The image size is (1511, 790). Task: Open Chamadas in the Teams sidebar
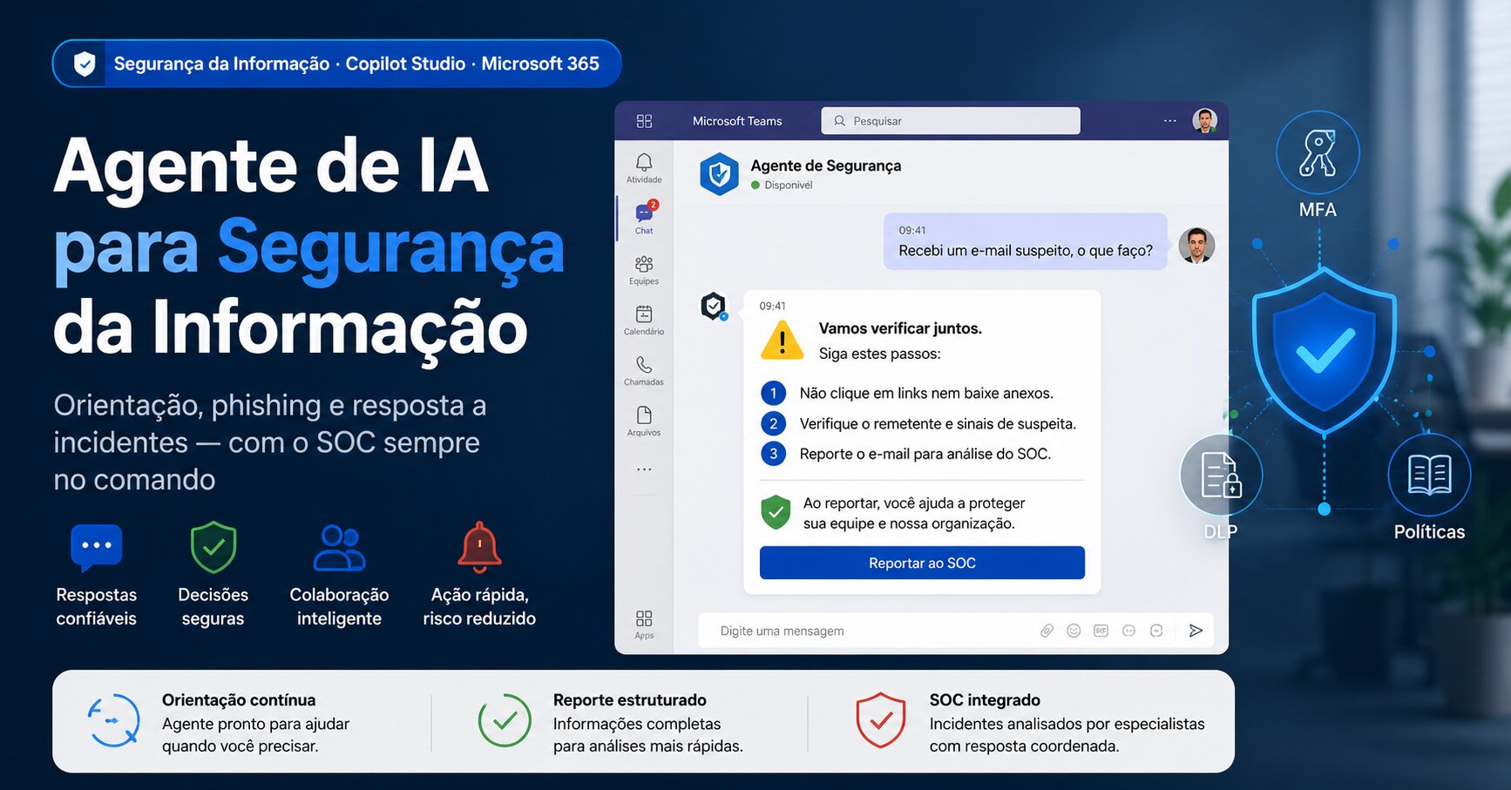pos(644,370)
